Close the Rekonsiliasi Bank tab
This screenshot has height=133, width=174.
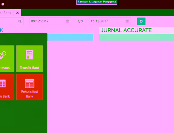tap(17, 13)
